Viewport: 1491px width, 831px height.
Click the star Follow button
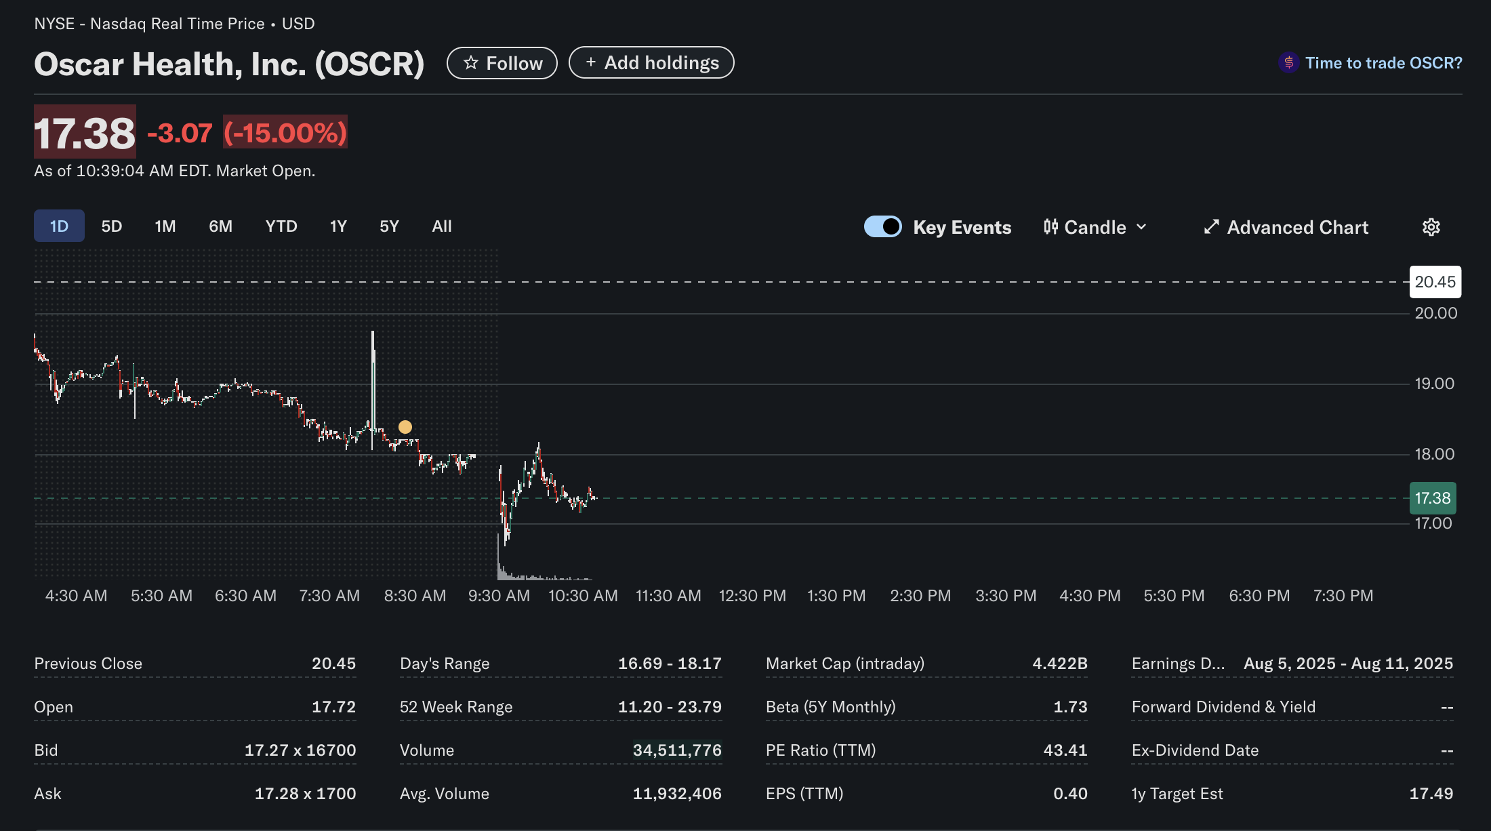point(502,63)
